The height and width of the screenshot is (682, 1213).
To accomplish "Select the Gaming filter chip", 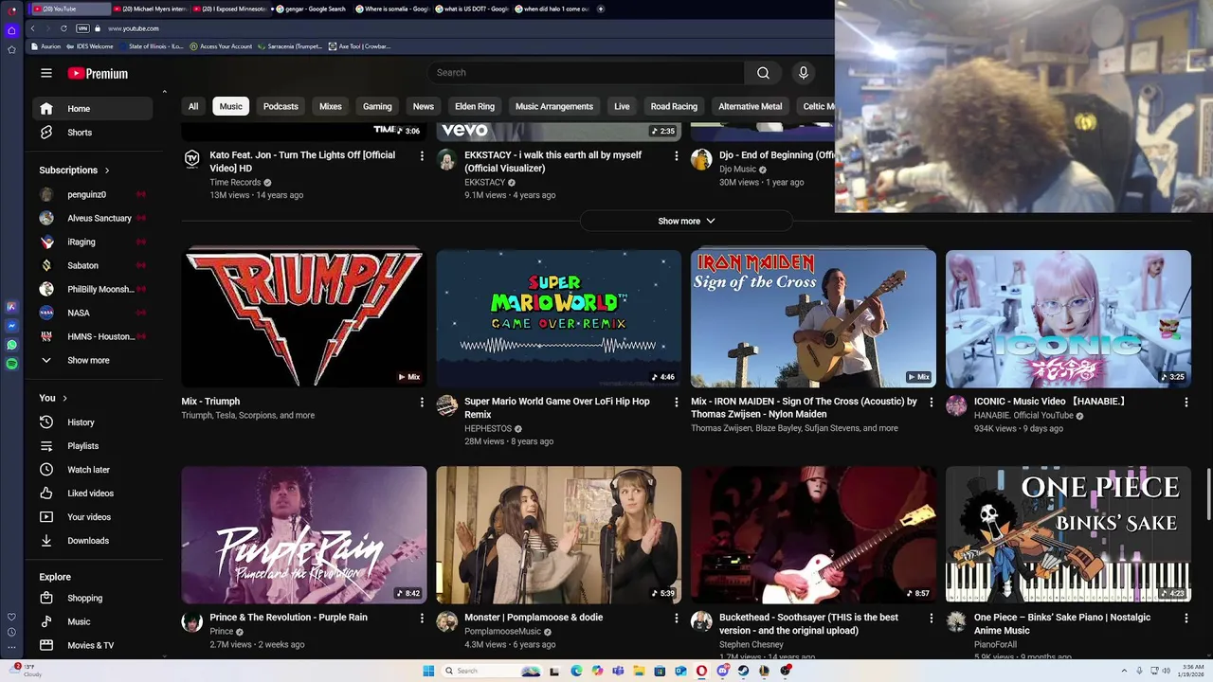I will pyautogui.click(x=377, y=107).
